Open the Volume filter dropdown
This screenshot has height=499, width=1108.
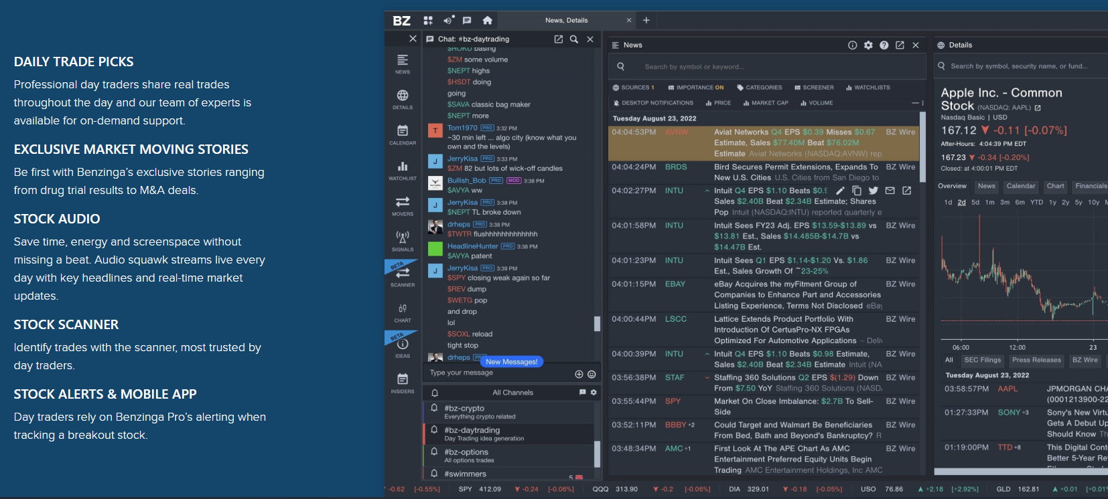pos(817,103)
